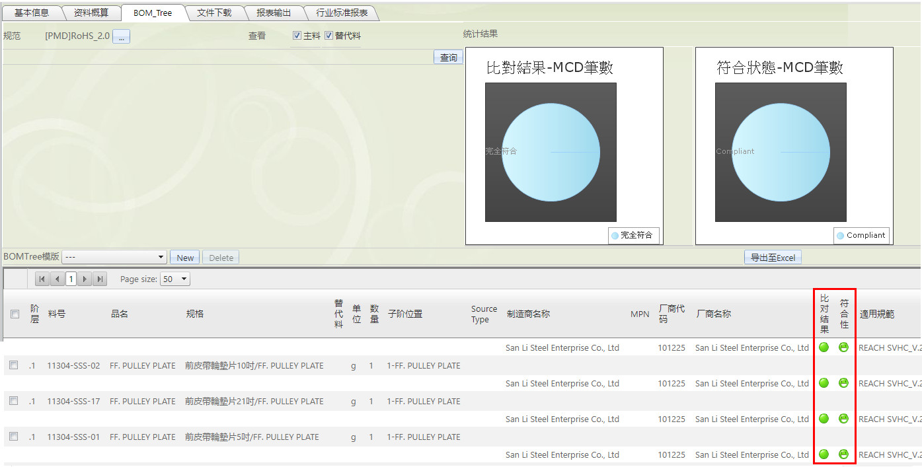Click the 厂商名称 column header
This screenshot has height=467, width=922.
(x=714, y=314)
